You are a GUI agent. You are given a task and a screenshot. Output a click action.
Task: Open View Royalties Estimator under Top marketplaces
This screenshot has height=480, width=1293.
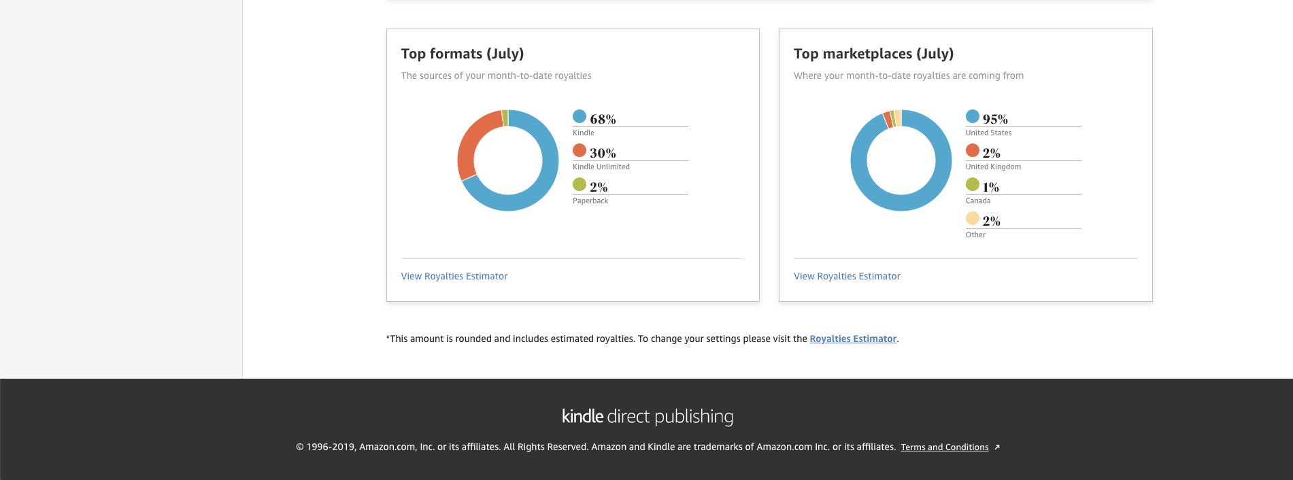pyautogui.click(x=847, y=276)
